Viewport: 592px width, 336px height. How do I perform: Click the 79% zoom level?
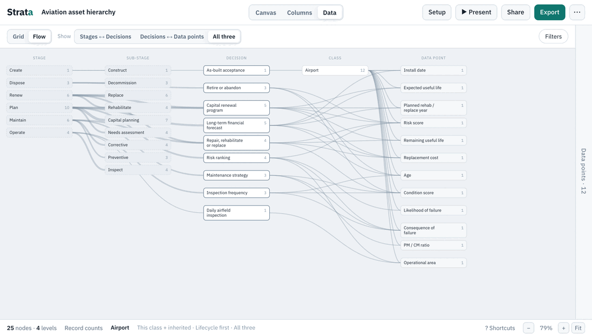pos(546,328)
